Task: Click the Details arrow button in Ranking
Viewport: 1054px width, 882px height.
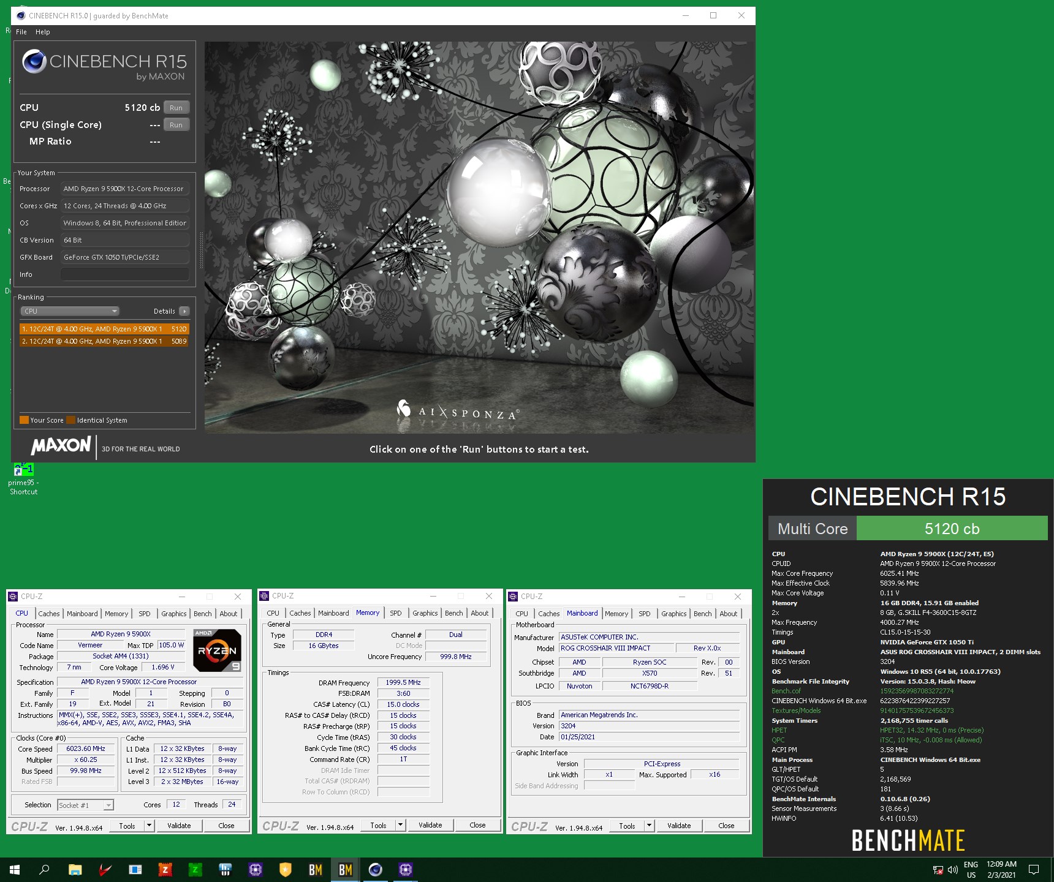Action: [x=184, y=311]
